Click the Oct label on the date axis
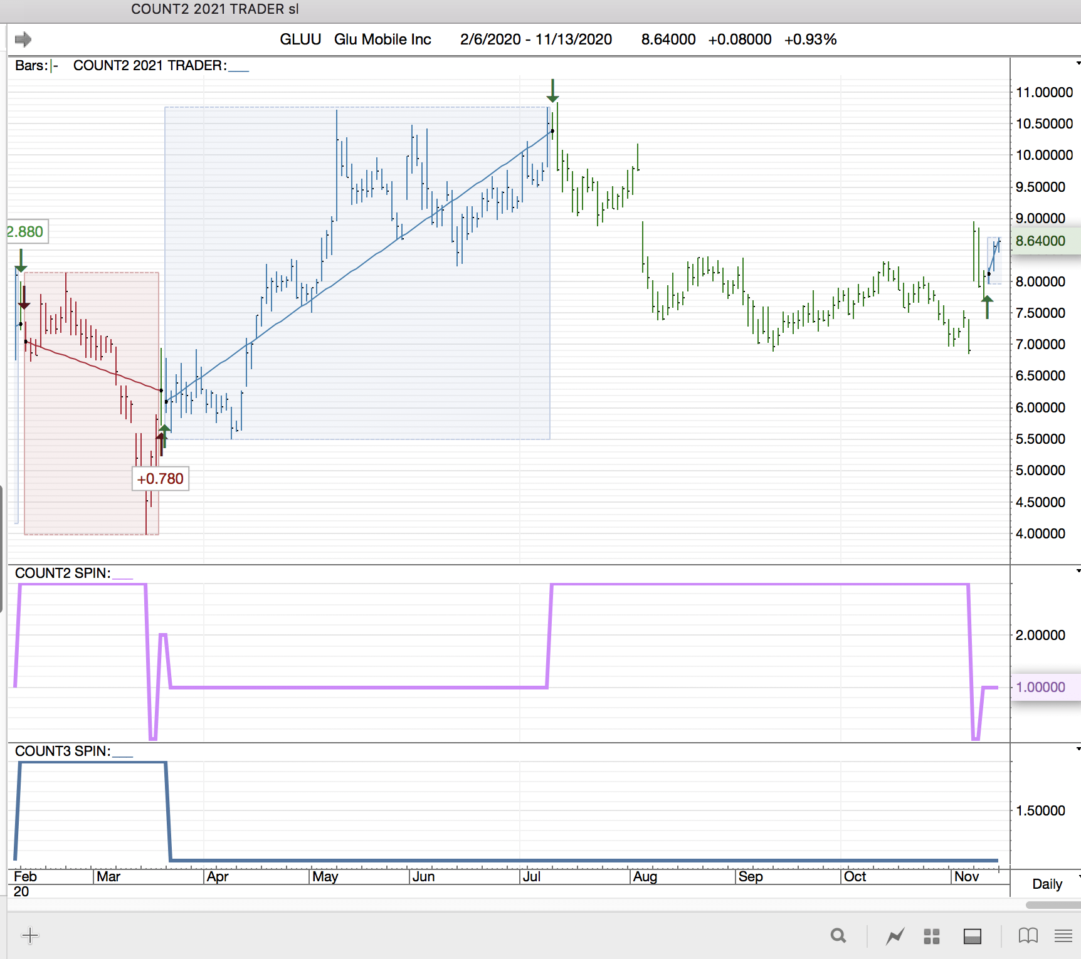1081x959 pixels. coord(855,877)
